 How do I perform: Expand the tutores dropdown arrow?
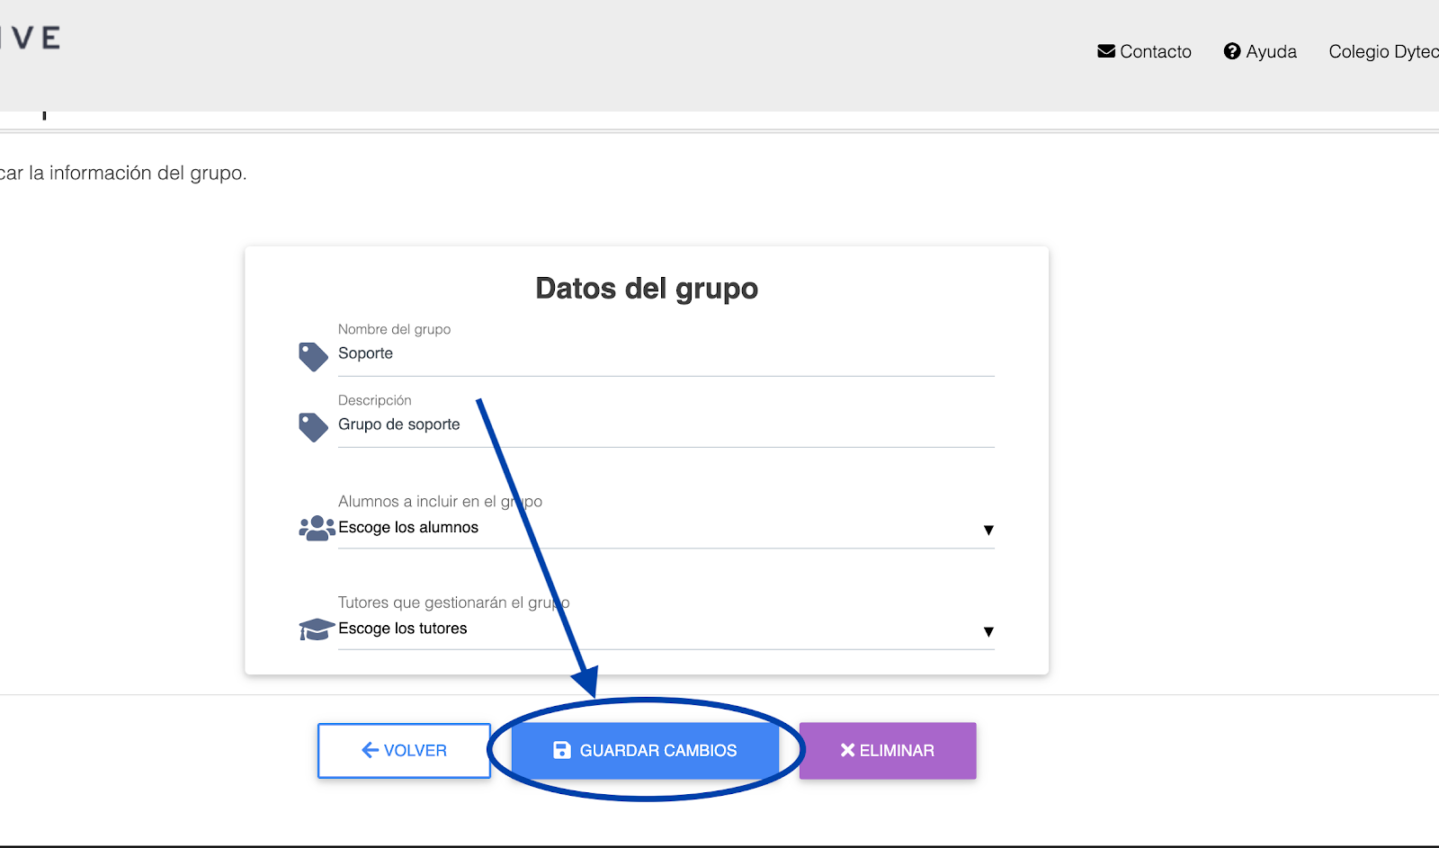(988, 631)
